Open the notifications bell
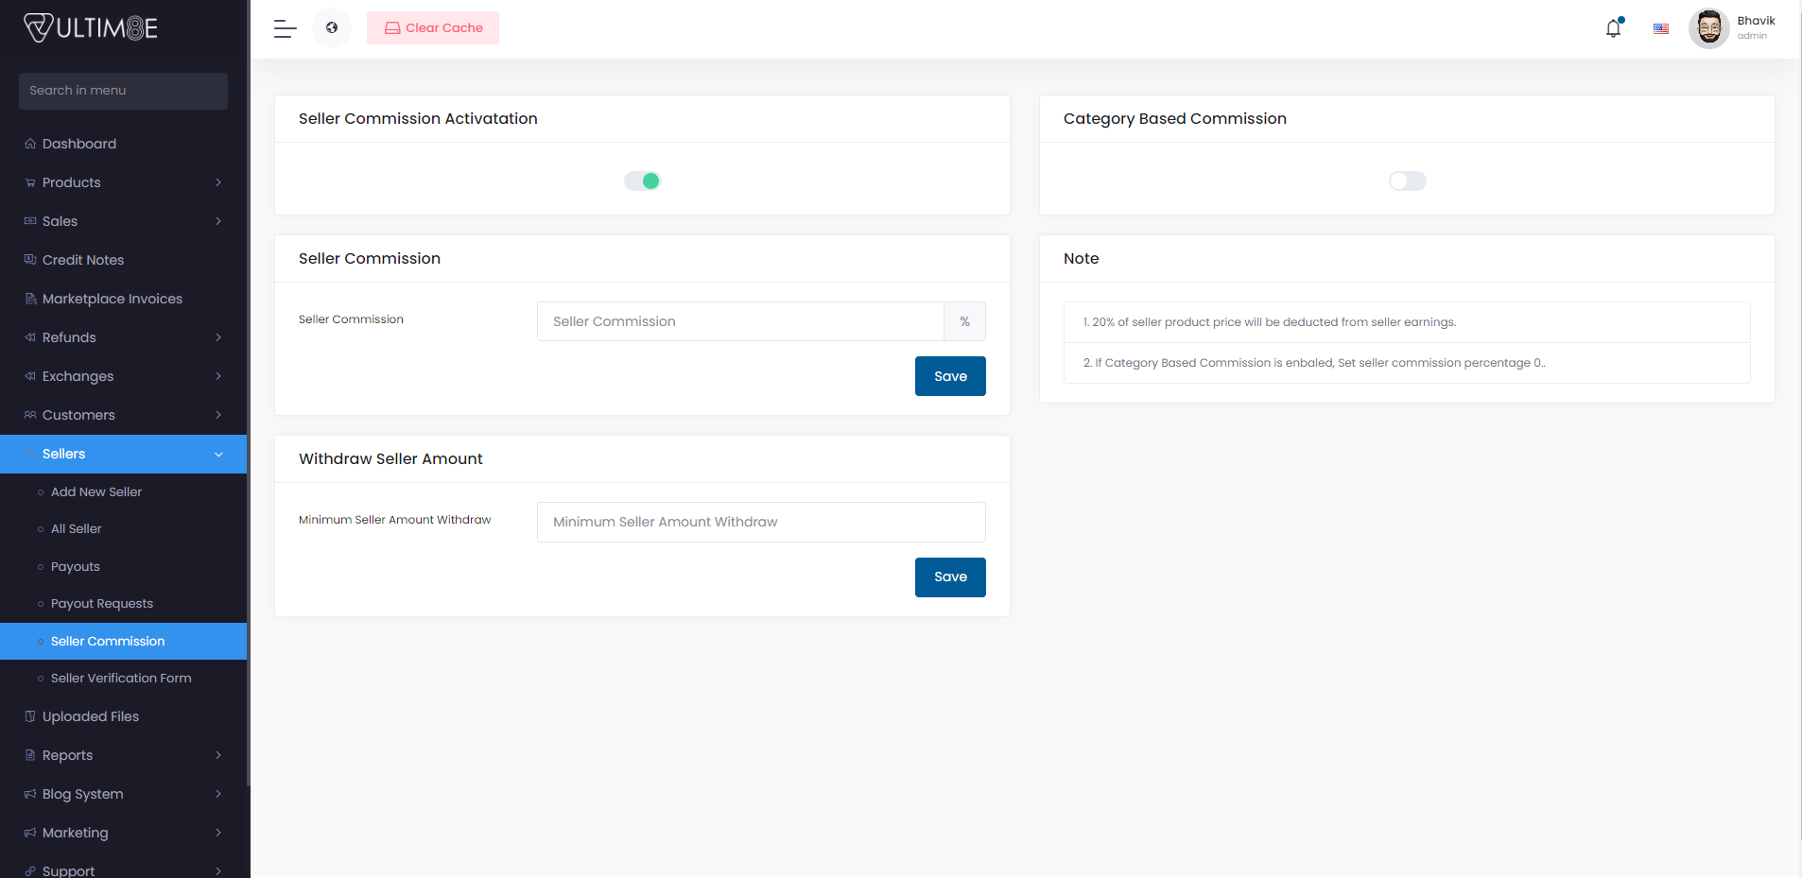The width and height of the screenshot is (1802, 878). pyautogui.click(x=1613, y=28)
